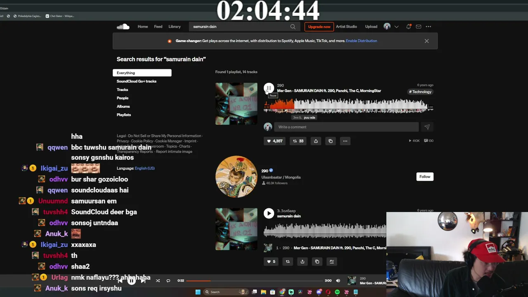The image size is (528, 297).
Task: Repost the samurain dain playlist
Action: point(288,262)
